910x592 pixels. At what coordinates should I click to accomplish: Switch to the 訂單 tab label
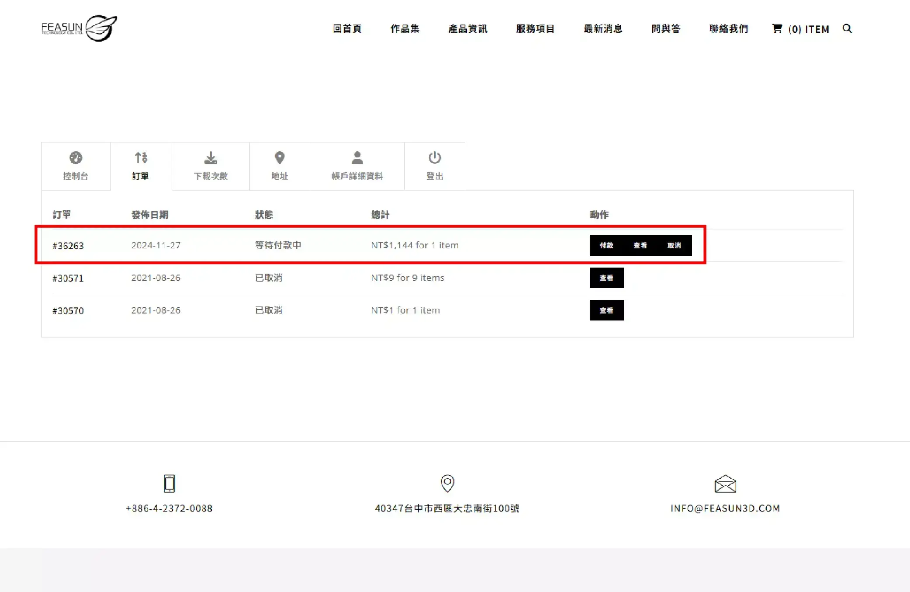[x=140, y=176]
